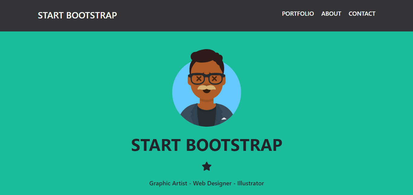Click the white pocket square on jacket
Image resolution: width=413 pixels, height=195 pixels.
[224, 119]
